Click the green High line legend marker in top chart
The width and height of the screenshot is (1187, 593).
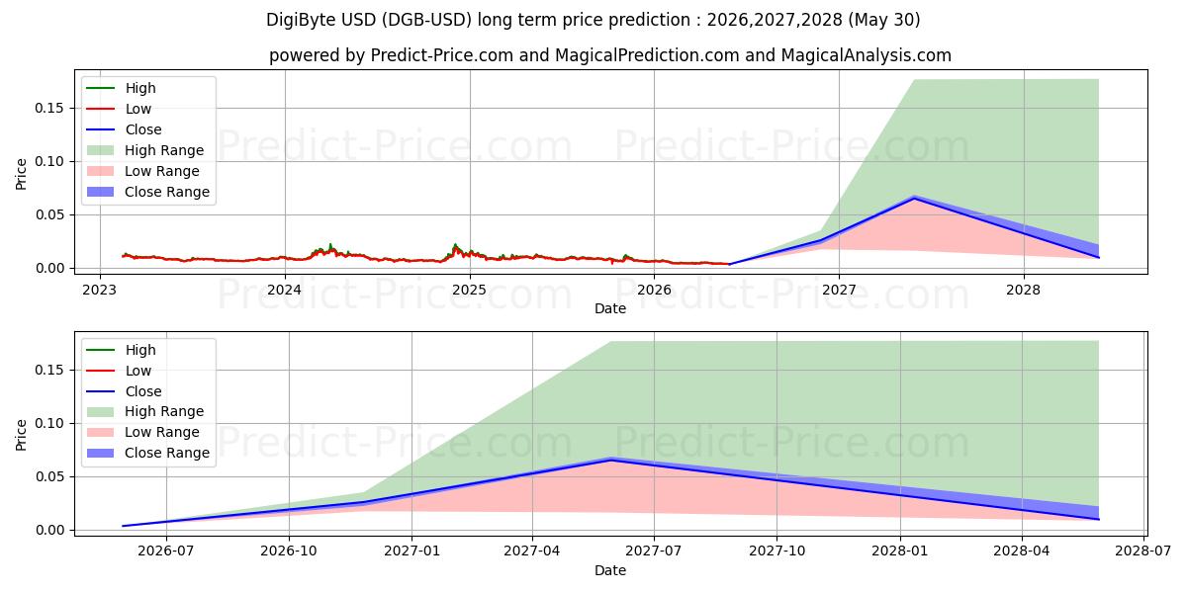tap(102, 88)
